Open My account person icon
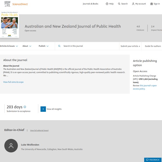 point(133,4)
